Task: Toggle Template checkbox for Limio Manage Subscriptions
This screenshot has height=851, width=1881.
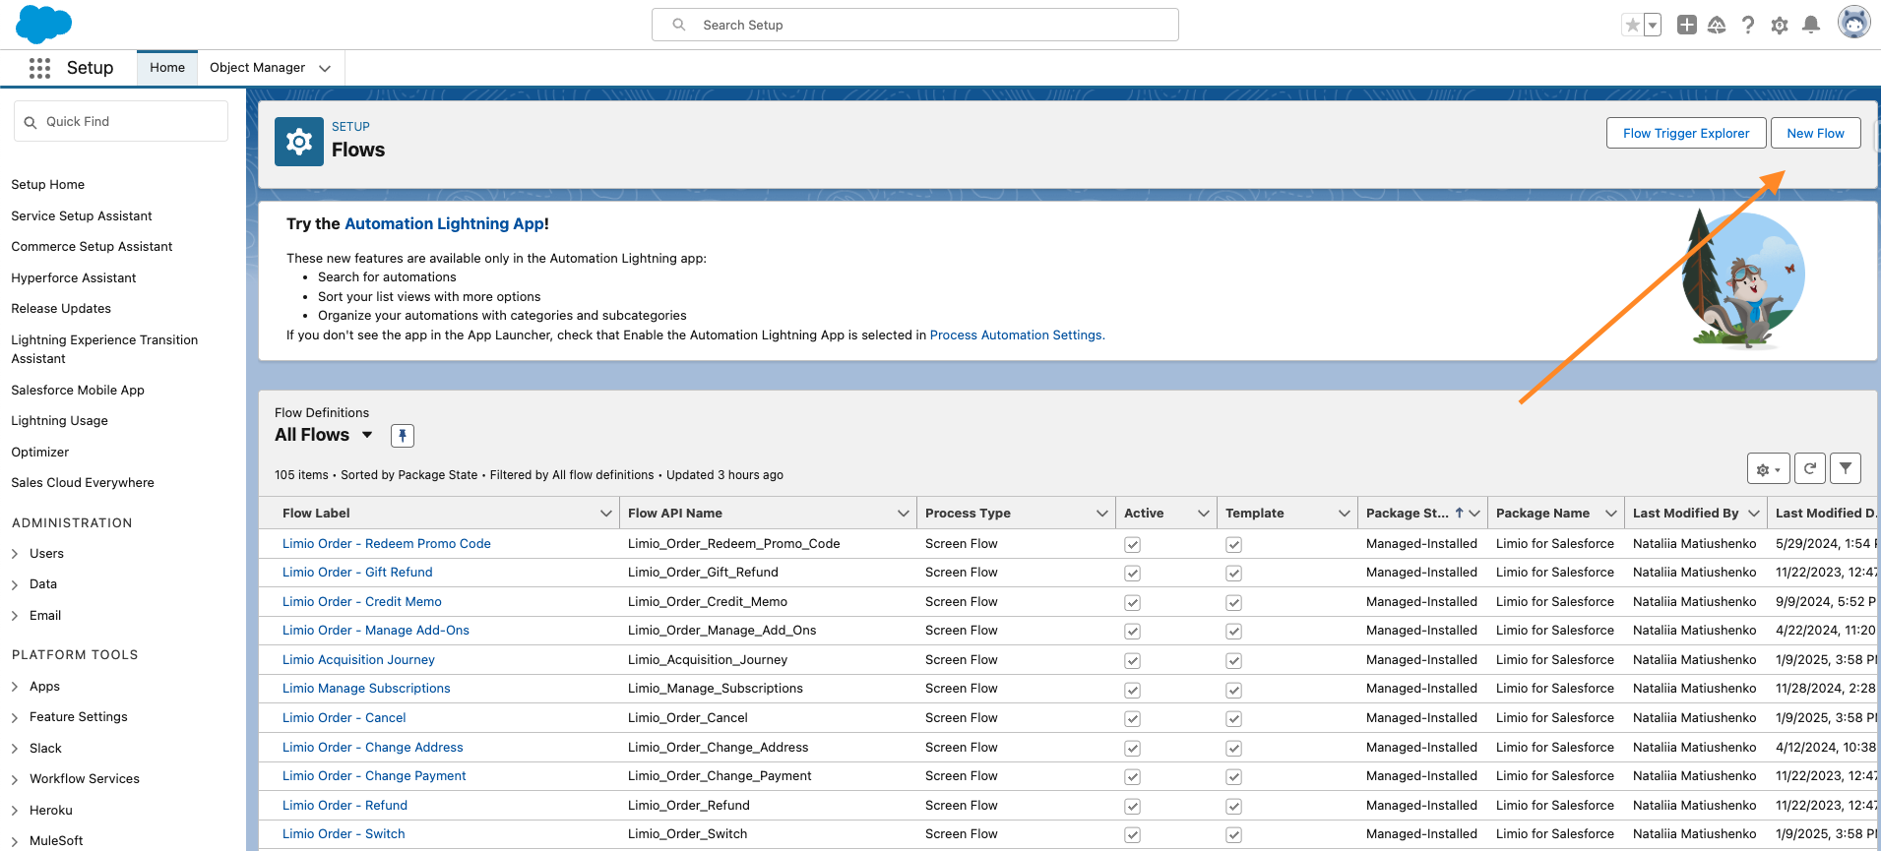Action: click(1233, 690)
